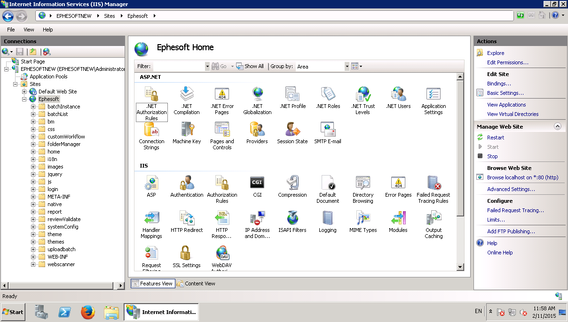
Task: Open Advanced Settings link
Action: (x=511, y=189)
